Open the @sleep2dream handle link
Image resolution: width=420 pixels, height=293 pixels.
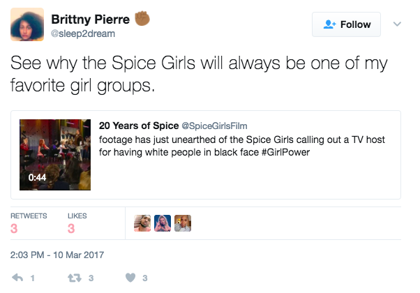[83, 33]
